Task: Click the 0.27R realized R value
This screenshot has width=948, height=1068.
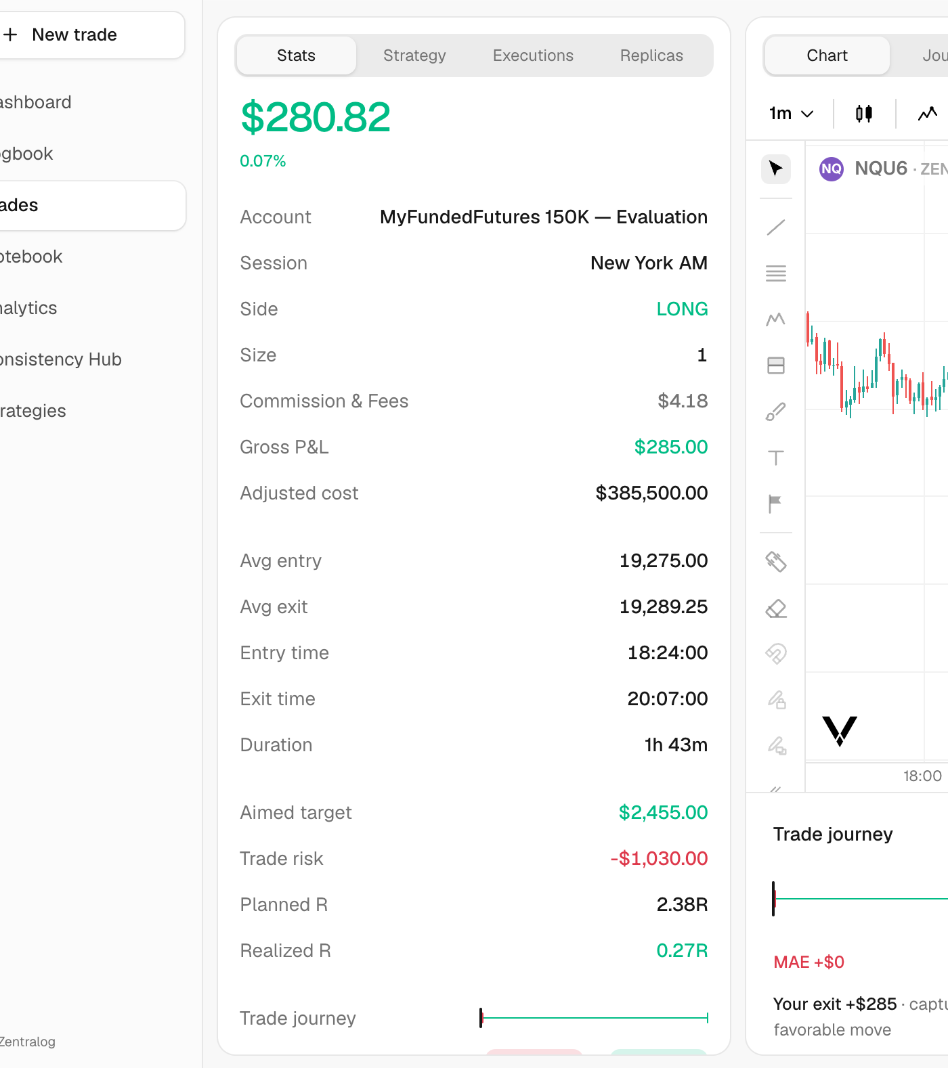Action: (x=682, y=951)
